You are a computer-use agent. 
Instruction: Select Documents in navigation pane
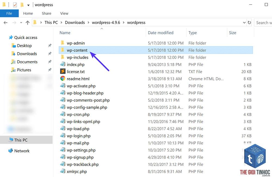tap(27, 62)
